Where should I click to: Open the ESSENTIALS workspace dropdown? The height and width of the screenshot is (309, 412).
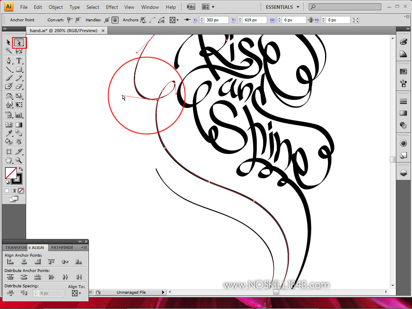pos(282,7)
